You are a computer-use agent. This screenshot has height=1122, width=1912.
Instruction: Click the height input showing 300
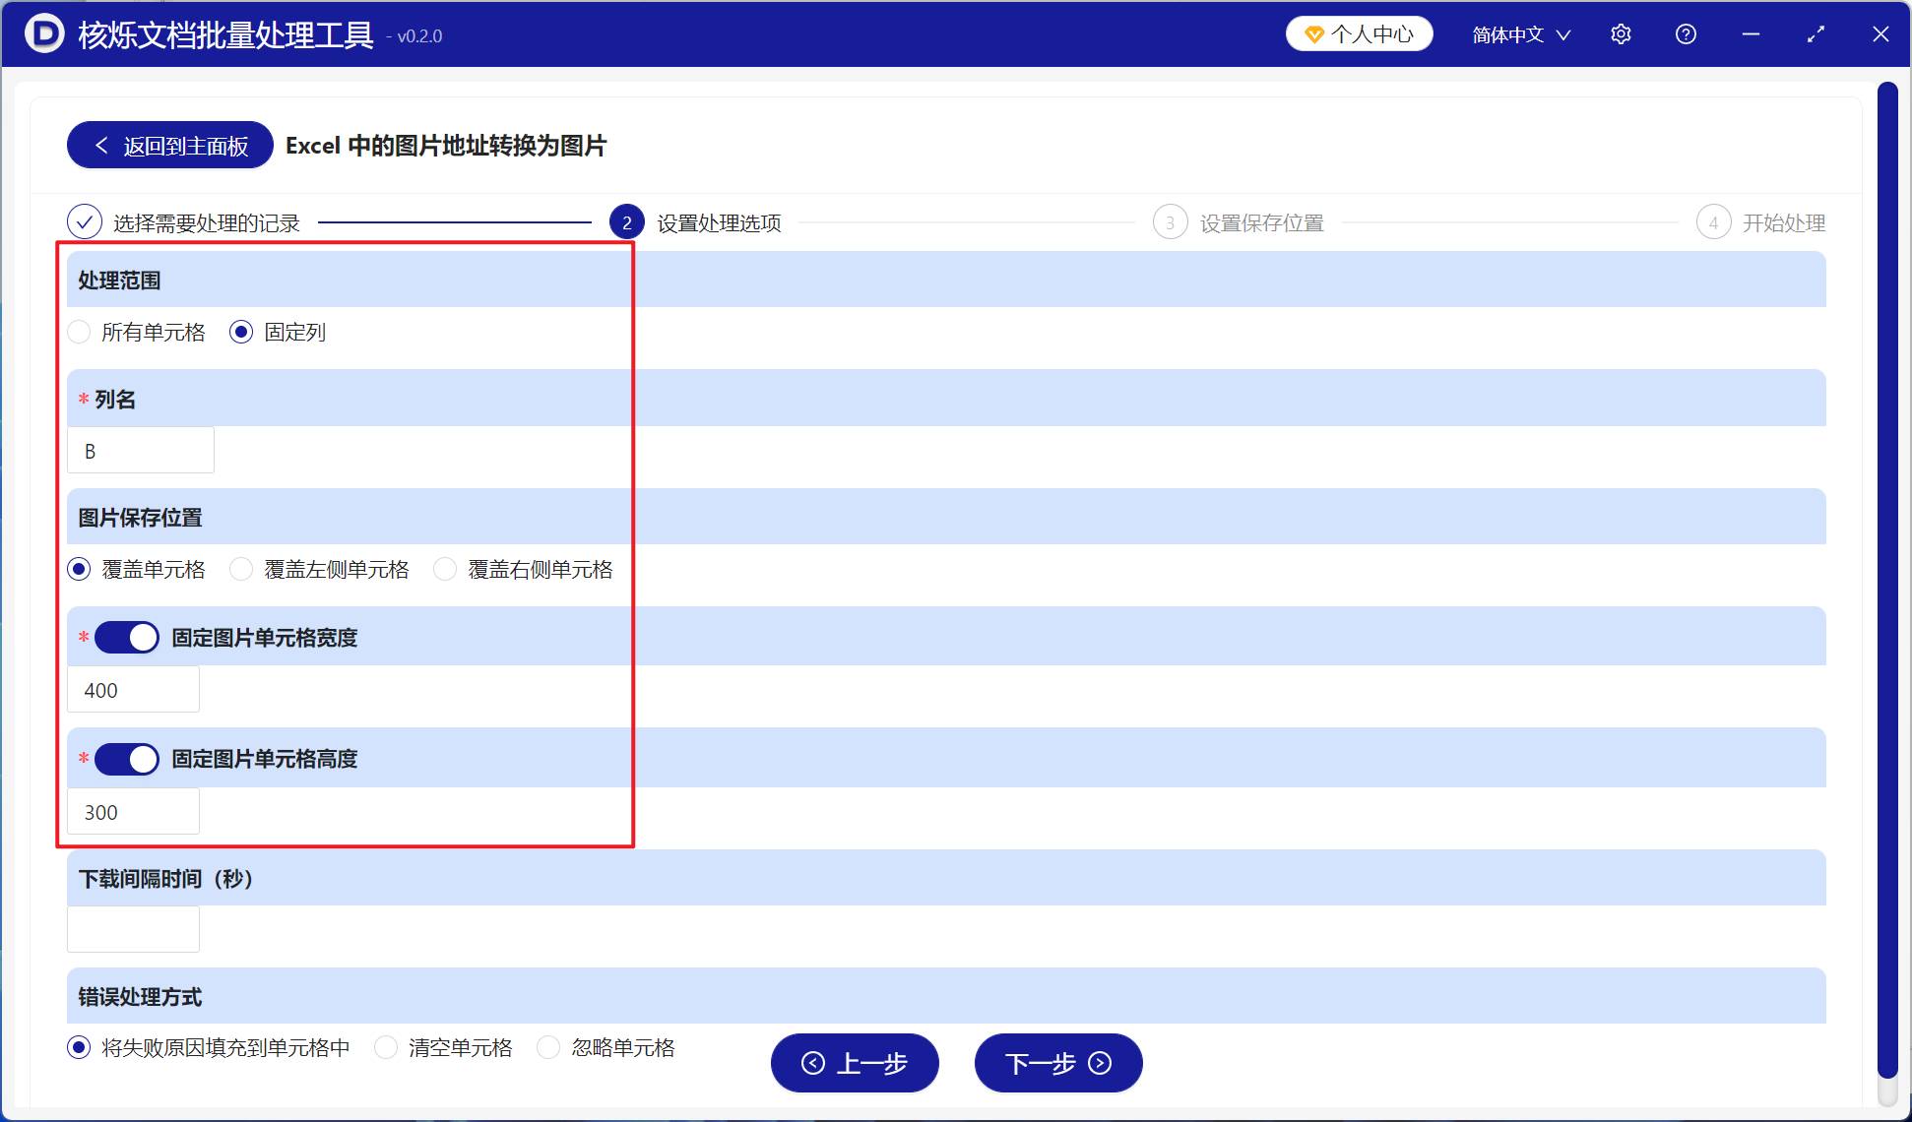[x=133, y=812]
